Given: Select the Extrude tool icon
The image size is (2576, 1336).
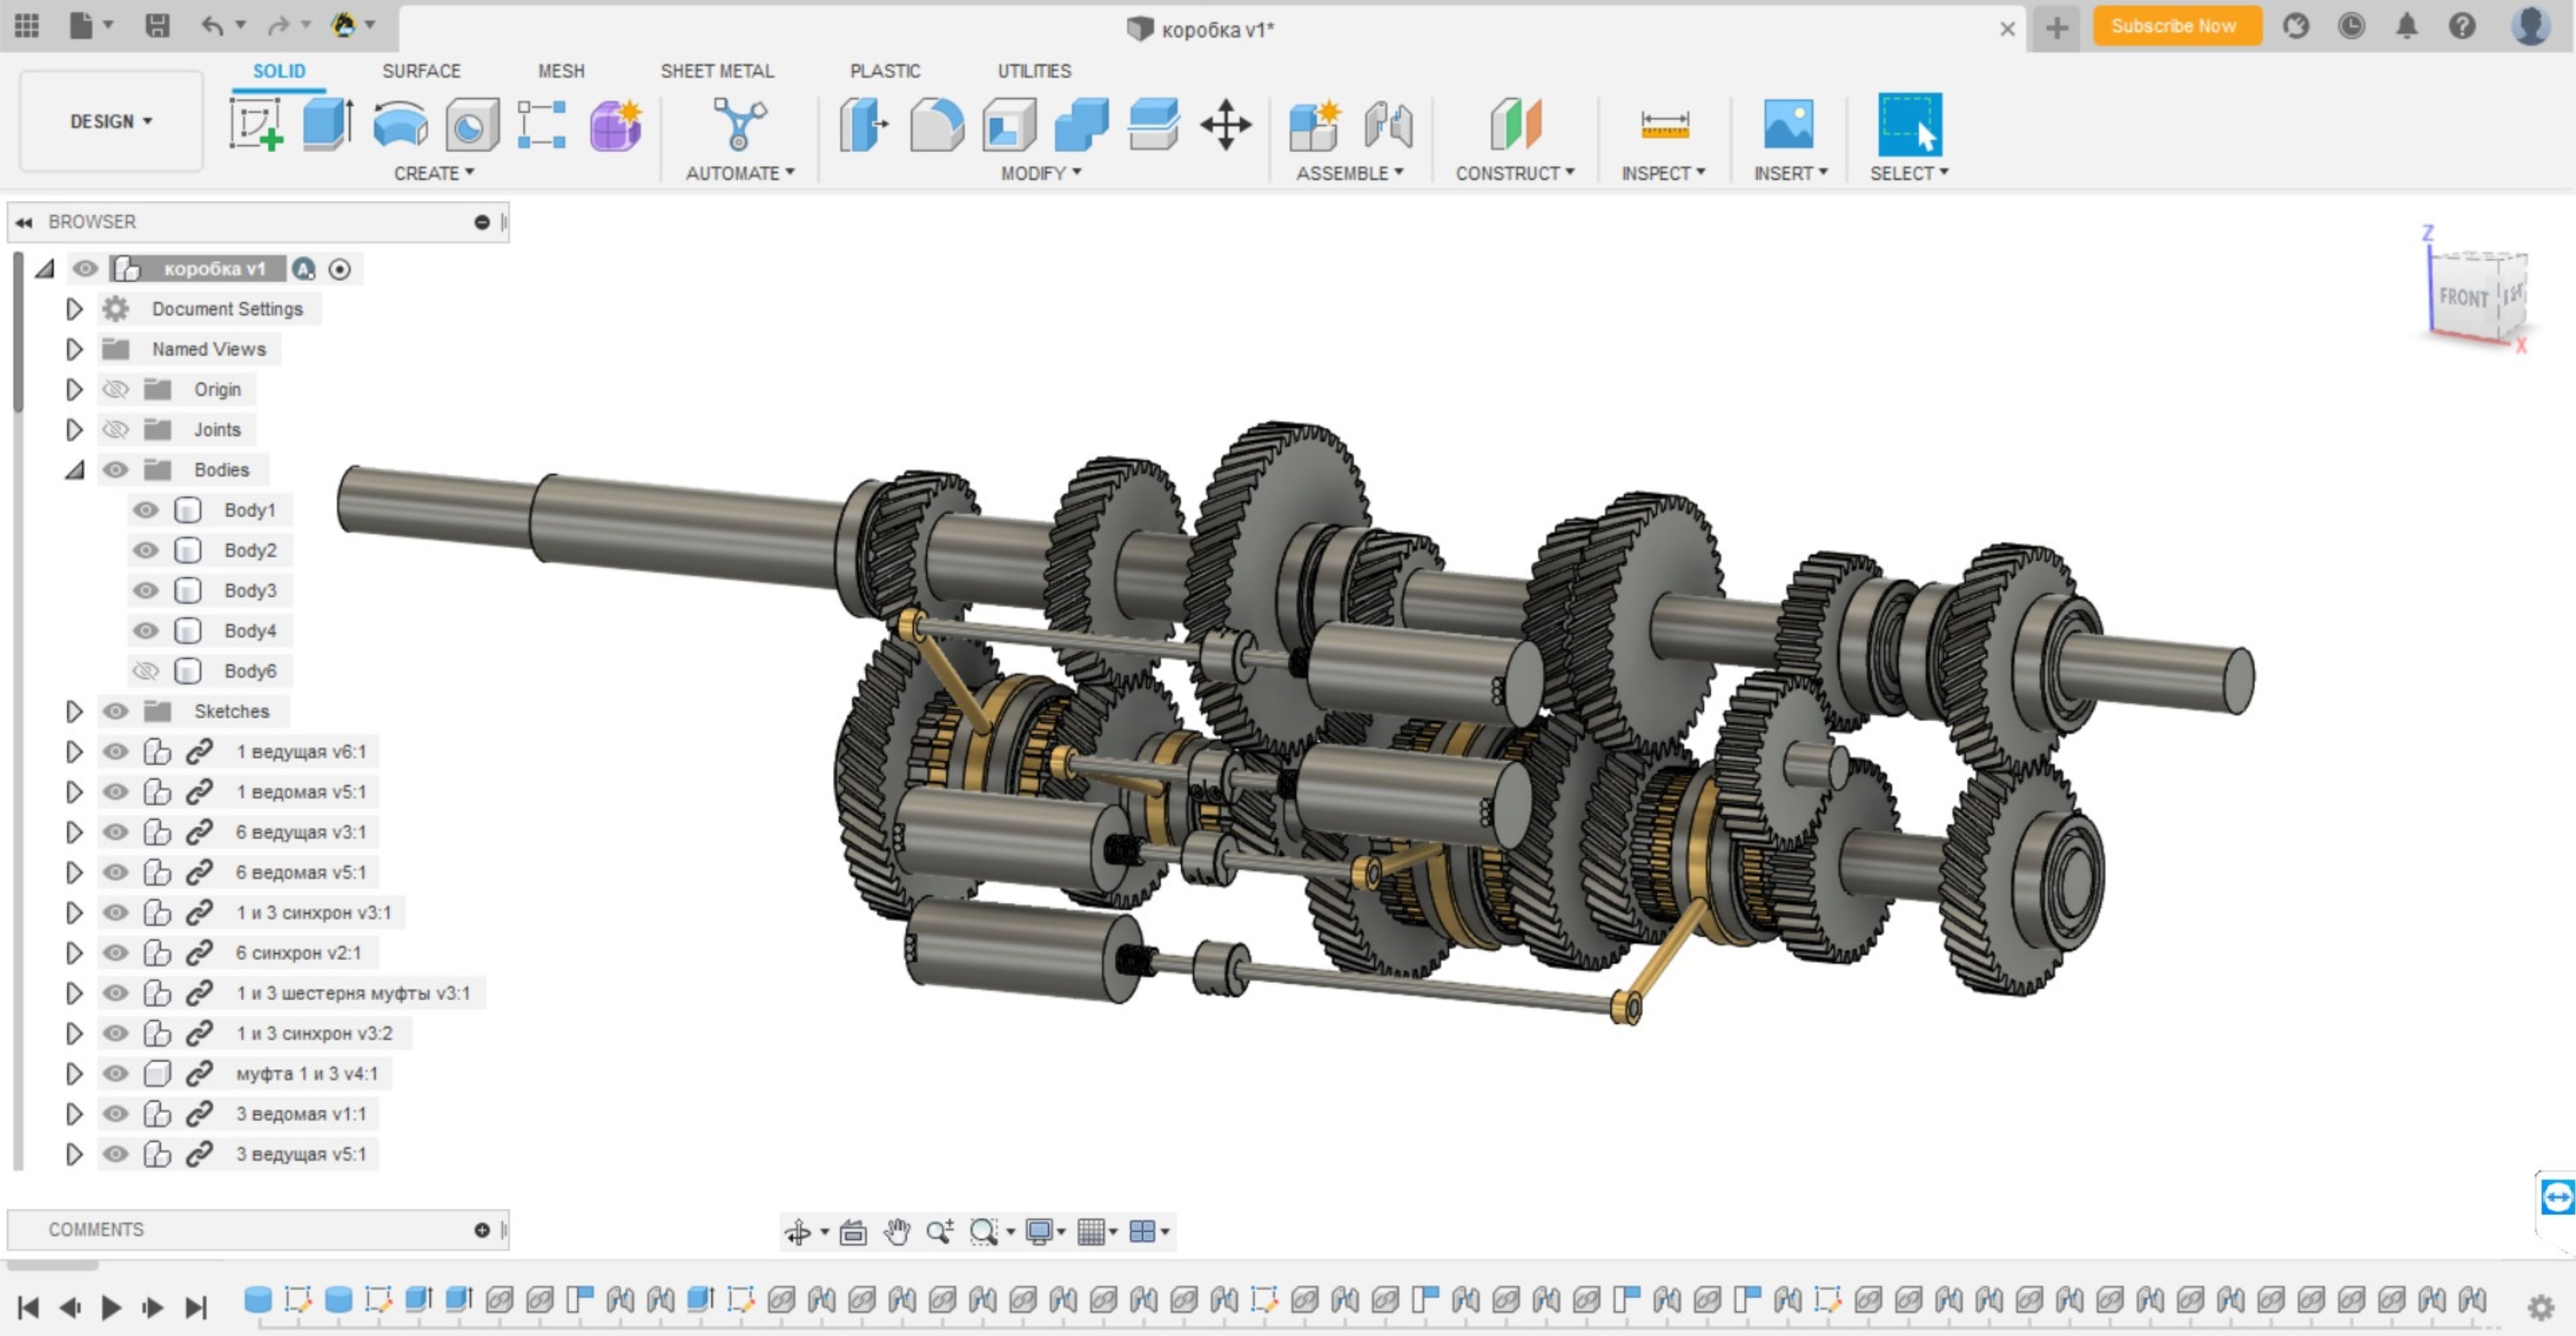Looking at the screenshot, I should 329,124.
